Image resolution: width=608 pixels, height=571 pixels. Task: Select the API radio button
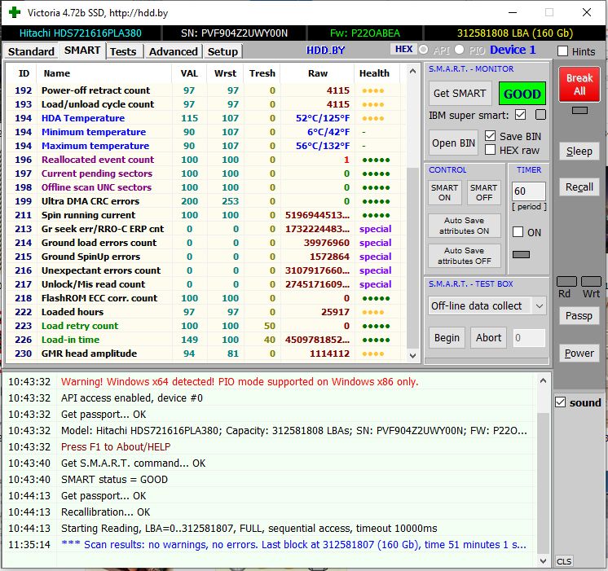(x=424, y=50)
